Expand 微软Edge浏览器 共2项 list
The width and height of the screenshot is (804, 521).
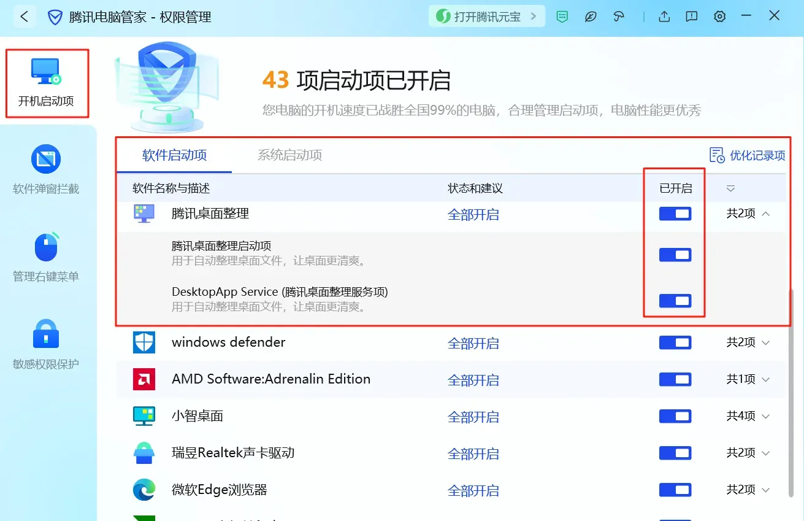pyautogui.click(x=748, y=490)
